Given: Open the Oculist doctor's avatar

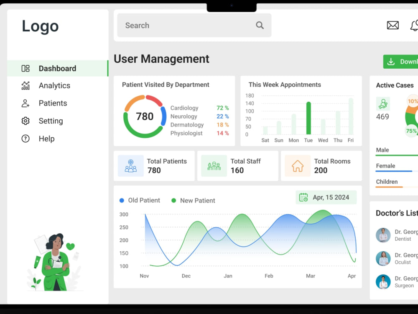Looking at the screenshot, I should pyautogui.click(x=383, y=258).
